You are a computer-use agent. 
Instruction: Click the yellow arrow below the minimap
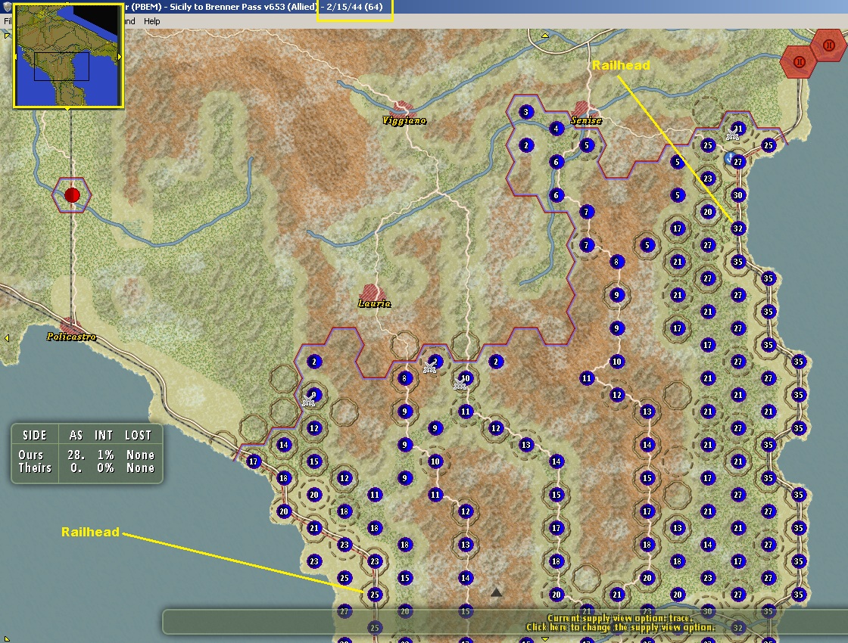(x=67, y=109)
